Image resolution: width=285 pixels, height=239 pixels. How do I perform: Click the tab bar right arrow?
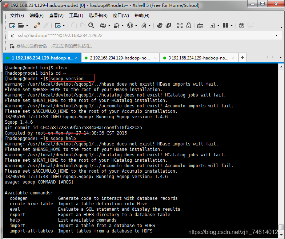(x=273, y=57)
